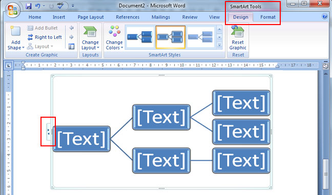The image size is (332, 195).
Task: Select the first SmartArt style thumbnail
Action: (140, 37)
